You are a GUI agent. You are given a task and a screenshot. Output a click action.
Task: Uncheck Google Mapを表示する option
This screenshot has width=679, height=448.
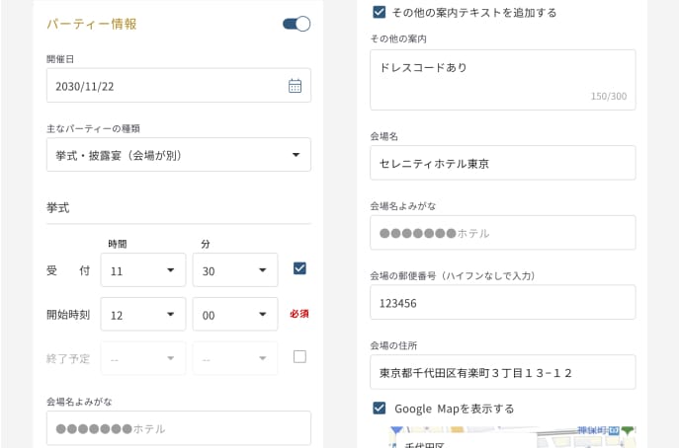(379, 408)
